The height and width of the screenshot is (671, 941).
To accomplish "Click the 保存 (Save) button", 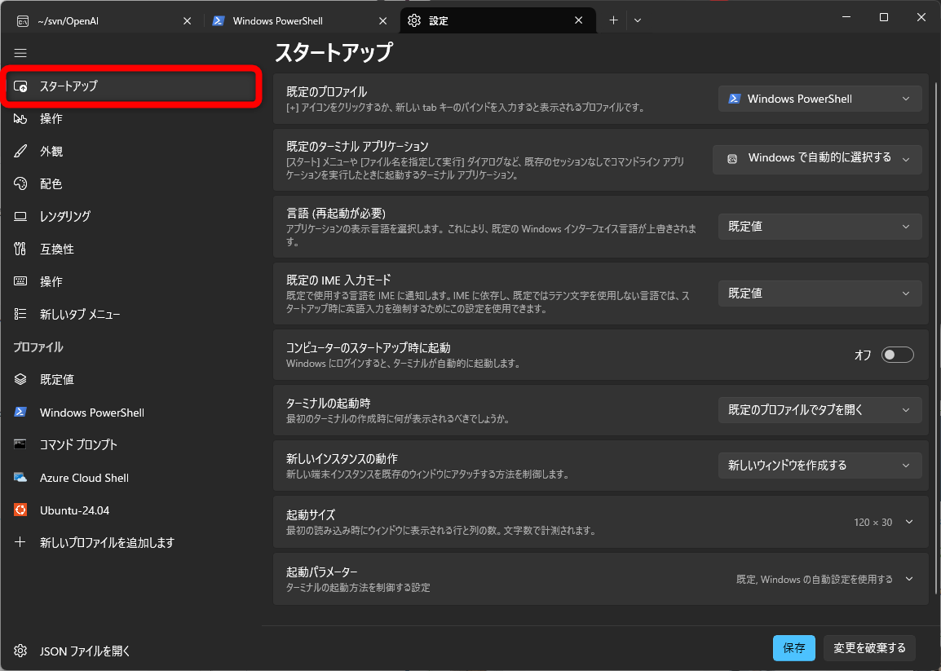I will [793, 648].
